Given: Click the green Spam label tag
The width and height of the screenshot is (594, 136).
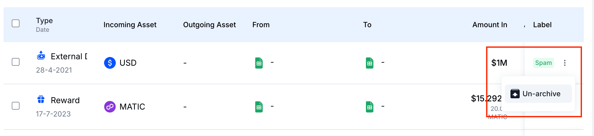Looking at the screenshot, I should coord(543,63).
